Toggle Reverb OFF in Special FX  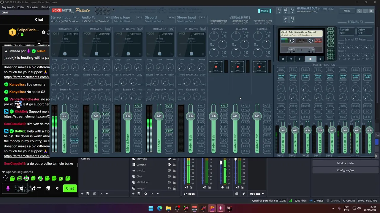347,31
